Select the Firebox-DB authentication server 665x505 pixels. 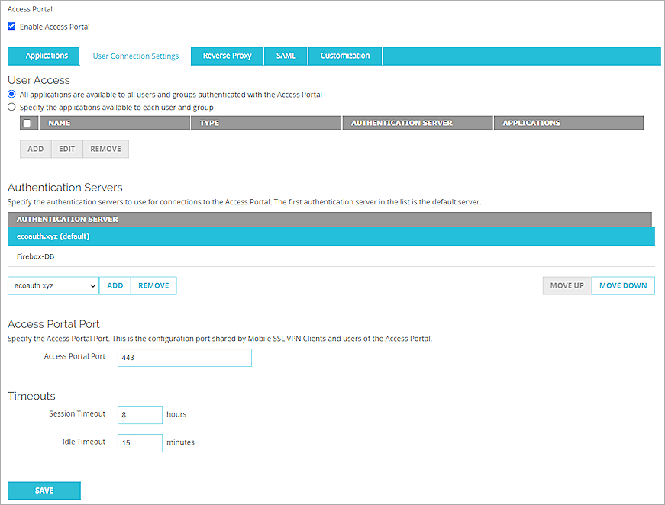[37, 256]
